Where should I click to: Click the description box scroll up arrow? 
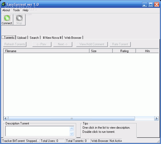coord(72,129)
